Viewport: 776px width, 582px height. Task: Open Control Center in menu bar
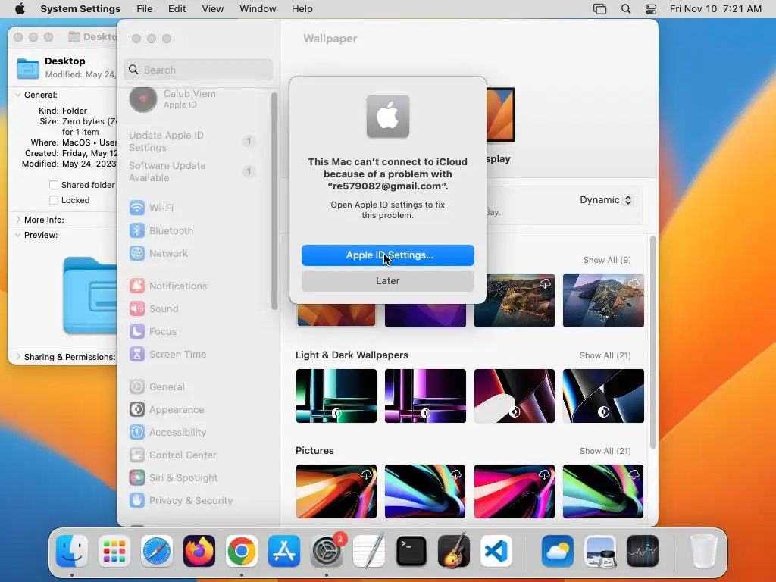pyautogui.click(x=651, y=9)
